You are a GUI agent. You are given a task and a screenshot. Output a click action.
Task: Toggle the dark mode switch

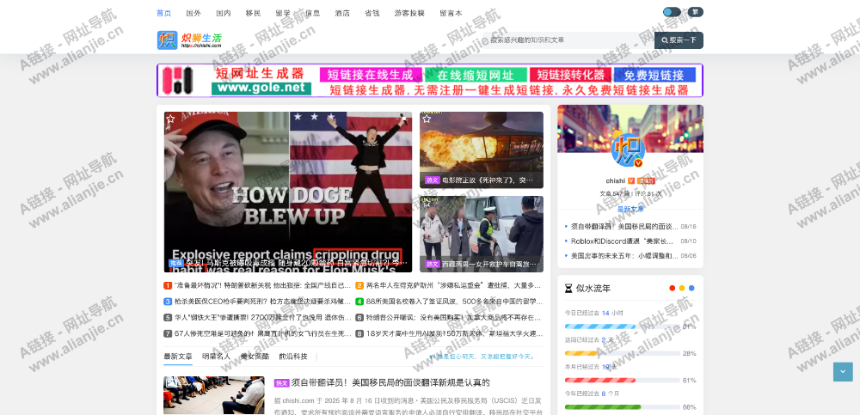pyautogui.click(x=672, y=12)
